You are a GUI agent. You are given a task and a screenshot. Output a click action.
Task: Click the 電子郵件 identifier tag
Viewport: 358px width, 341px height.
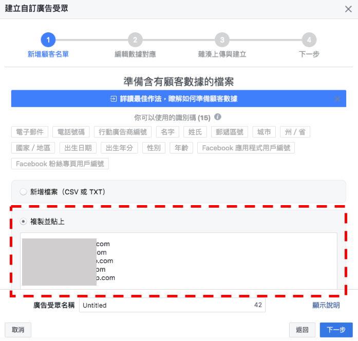[x=30, y=132]
